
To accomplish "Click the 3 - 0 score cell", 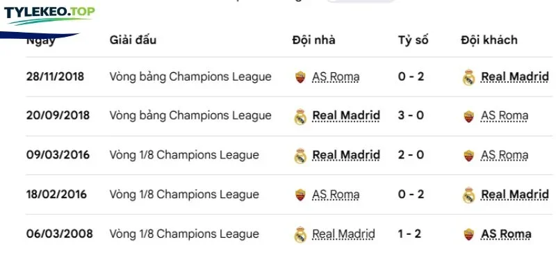I will [x=411, y=115].
